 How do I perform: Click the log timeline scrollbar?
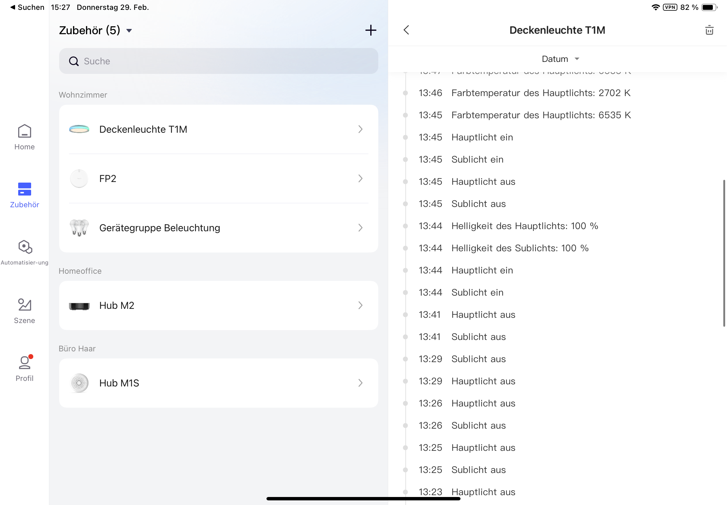point(724,253)
